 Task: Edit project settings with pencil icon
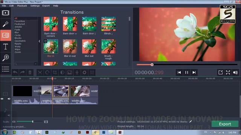tap(191, 121)
